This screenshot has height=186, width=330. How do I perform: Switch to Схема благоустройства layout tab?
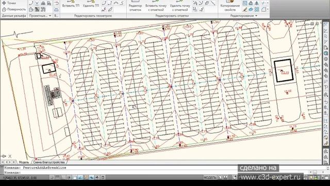coord(49,162)
